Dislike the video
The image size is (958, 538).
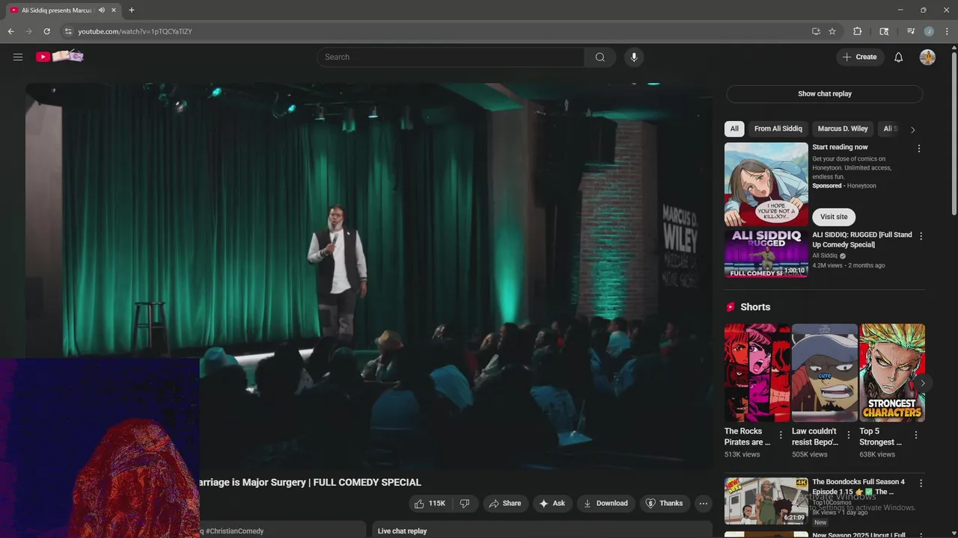pos(465,504)
